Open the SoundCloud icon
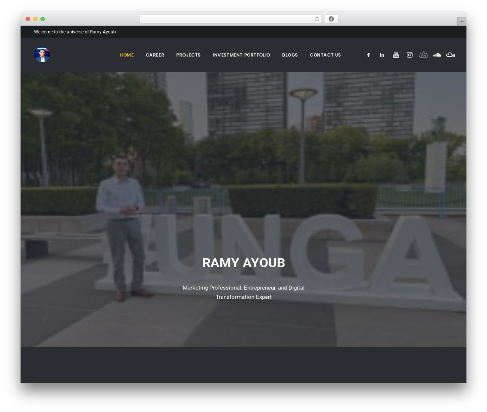487x412 pixels. tap(437, 55)
